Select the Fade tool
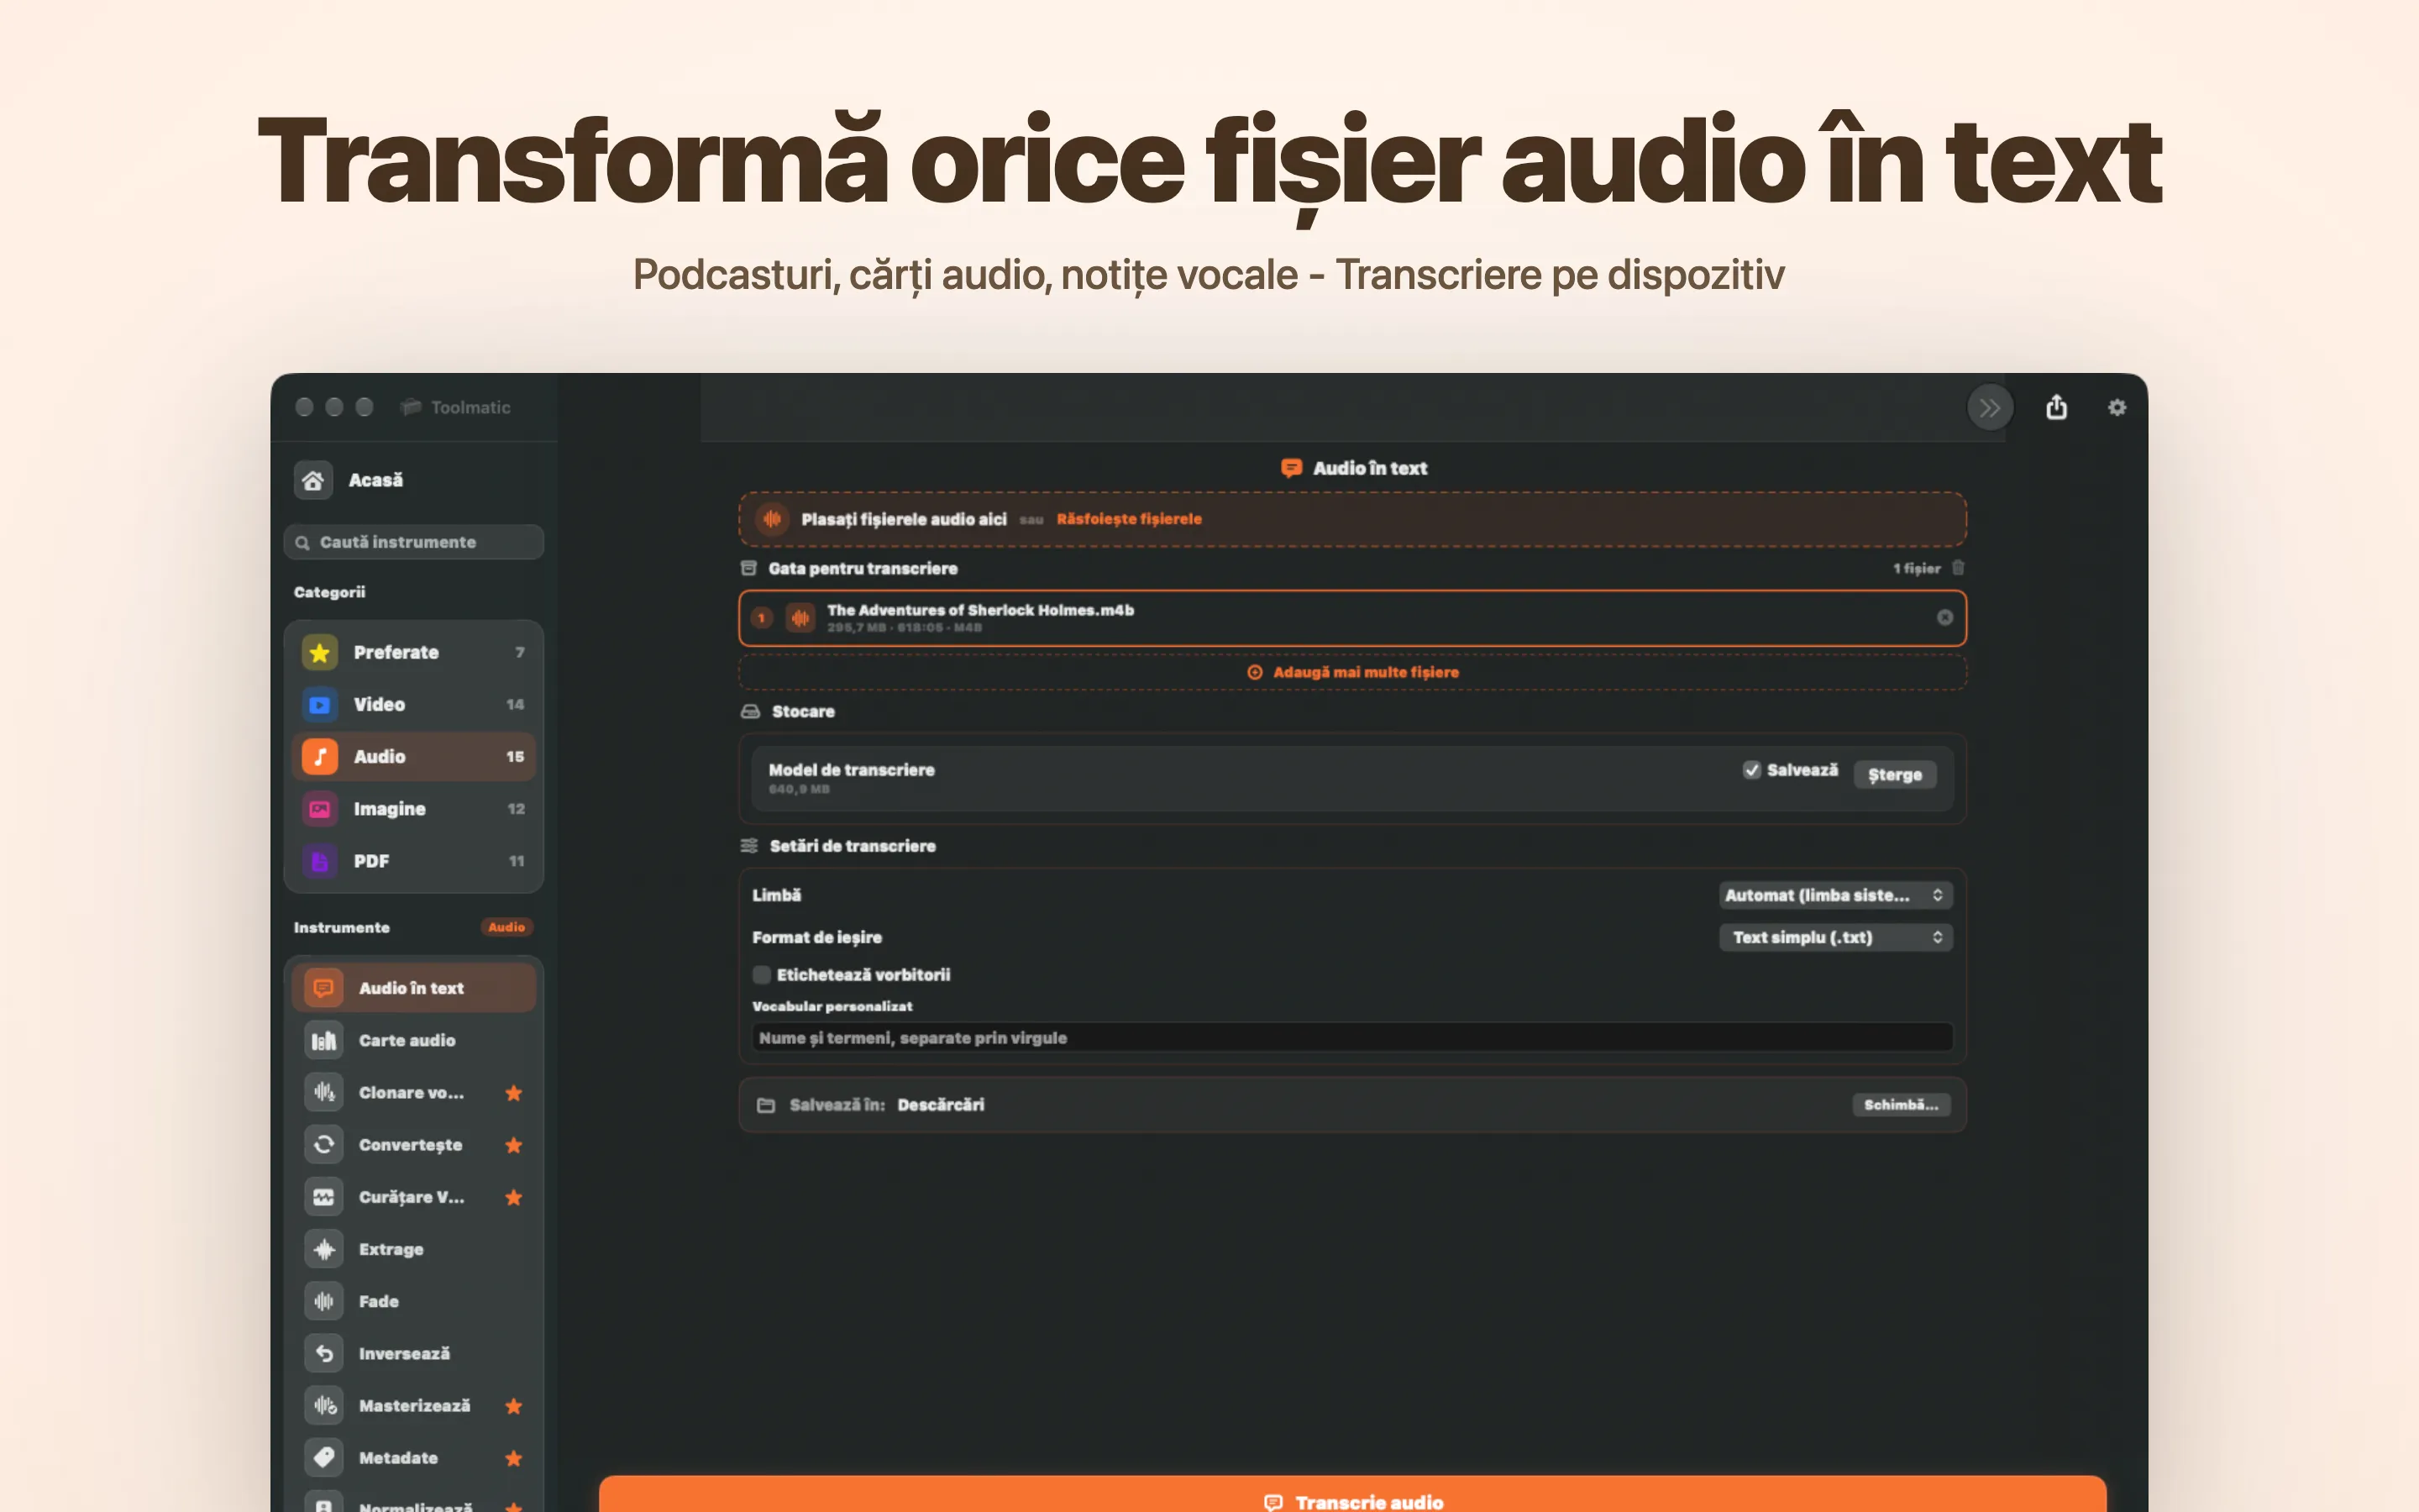 click(x=414, y=1301)
